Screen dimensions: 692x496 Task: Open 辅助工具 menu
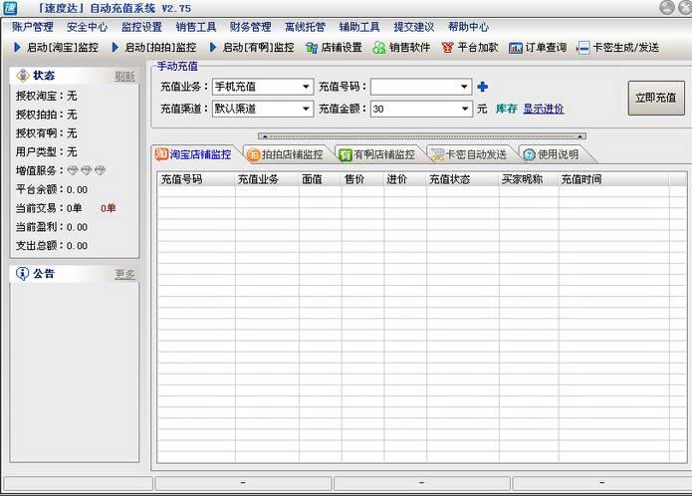[x=359, y=27]
